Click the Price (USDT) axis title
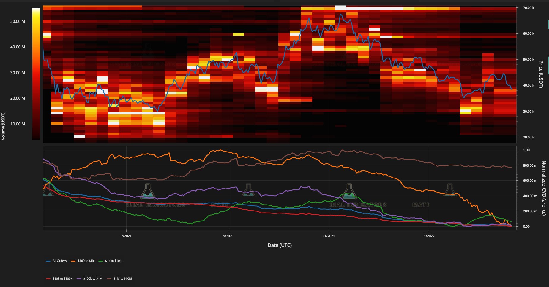 point(541,74)
